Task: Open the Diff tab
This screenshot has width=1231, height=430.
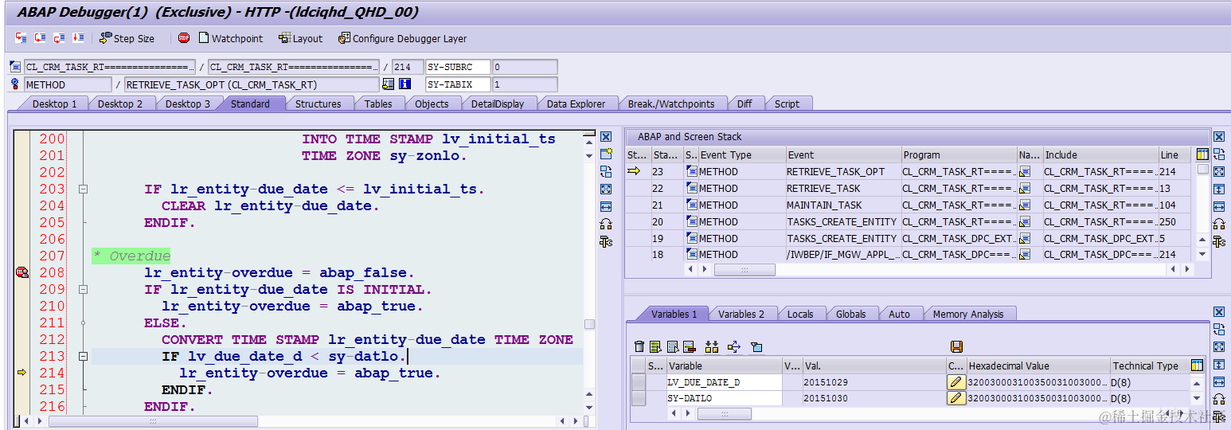Action: tap(744, 104)
